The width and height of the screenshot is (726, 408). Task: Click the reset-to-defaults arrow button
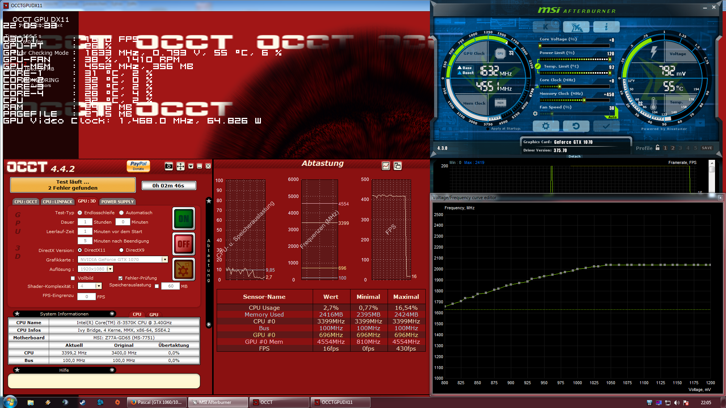tap(576, 126)
